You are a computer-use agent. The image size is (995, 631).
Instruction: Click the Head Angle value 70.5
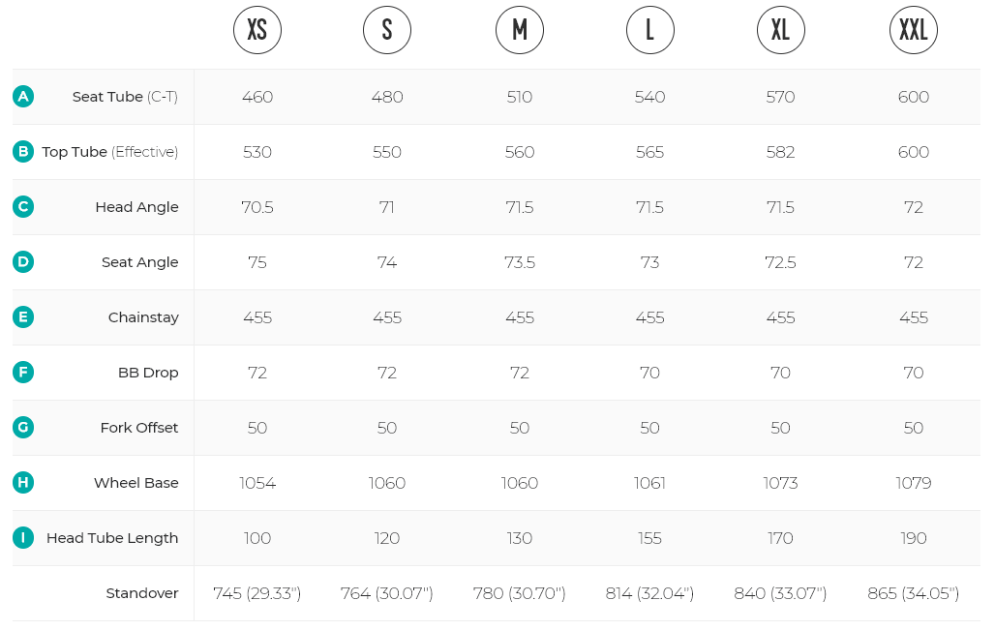pyautogui.click(x=257, y=207)
